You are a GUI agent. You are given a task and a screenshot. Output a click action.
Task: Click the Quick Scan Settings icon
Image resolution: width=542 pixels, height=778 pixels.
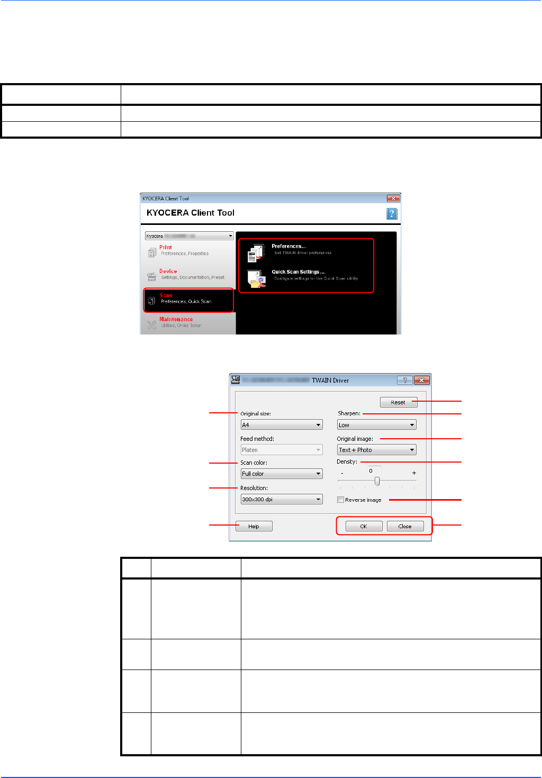(256, 279)
